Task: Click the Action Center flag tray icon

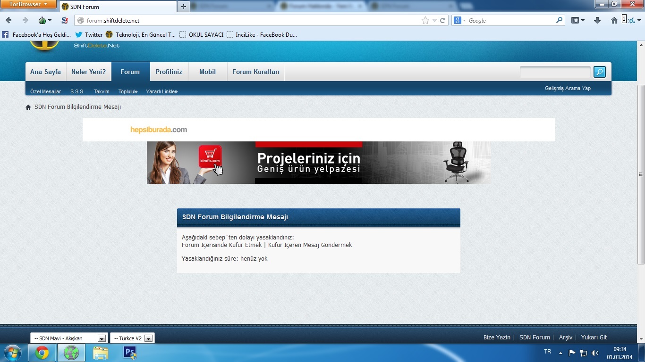Action: click(572, 353)
